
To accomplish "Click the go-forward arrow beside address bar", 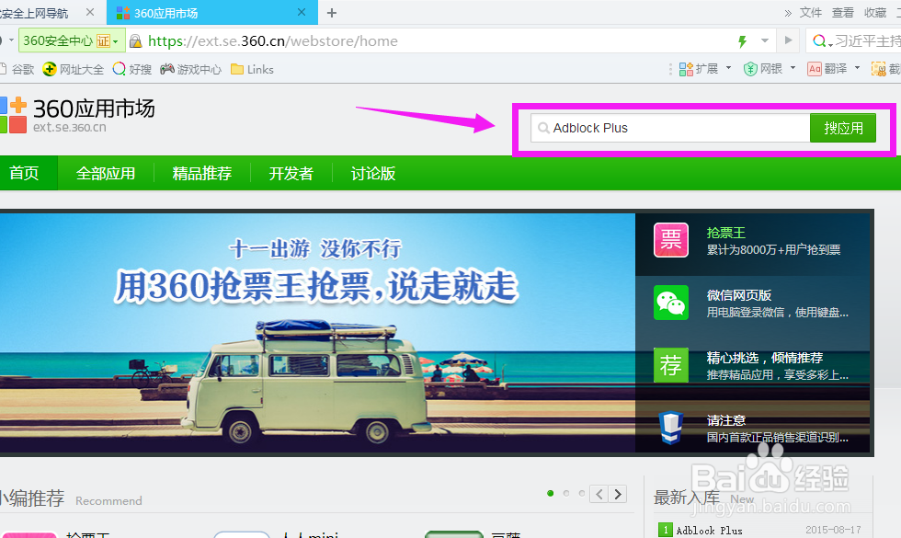I will [x=789, y=40].
